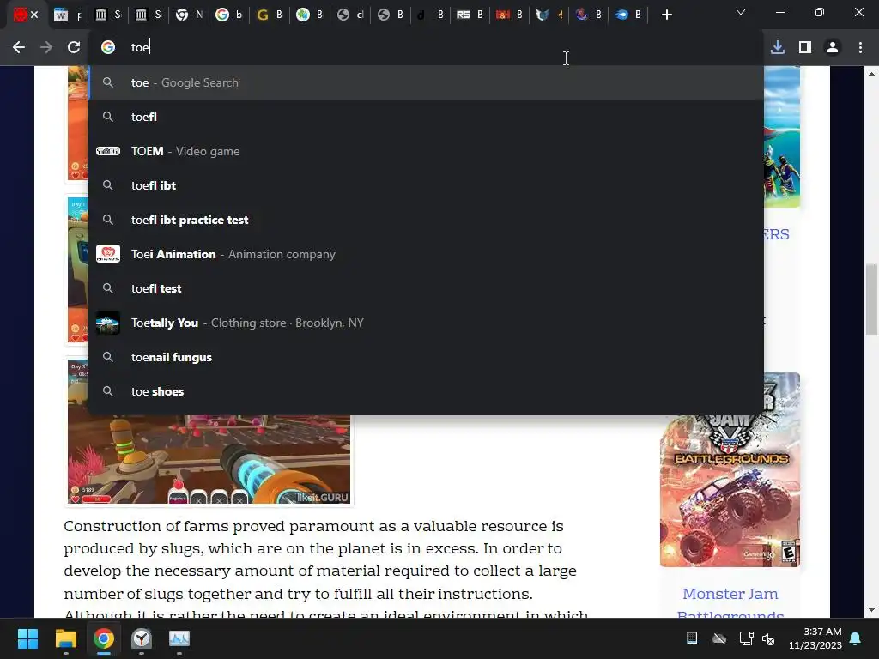The image size is (879, 659).
Task: Open the tab with Chrome icon labeled N
Action: point(188,15)
